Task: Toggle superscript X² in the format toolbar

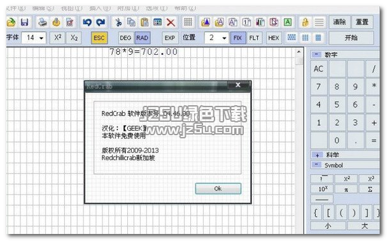Action: click(57, 38)
